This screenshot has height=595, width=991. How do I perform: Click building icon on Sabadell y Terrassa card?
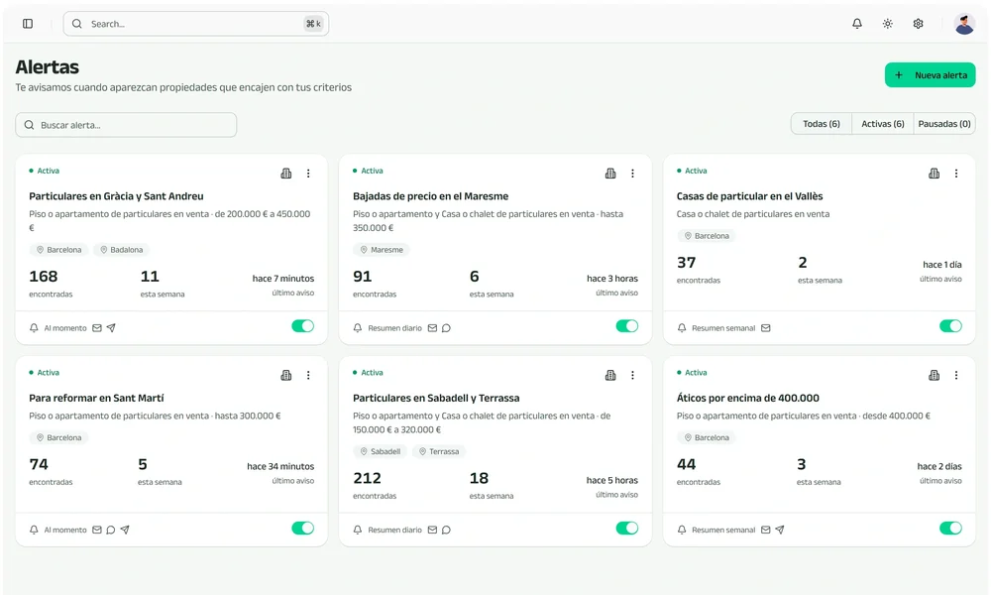(610, 375)
